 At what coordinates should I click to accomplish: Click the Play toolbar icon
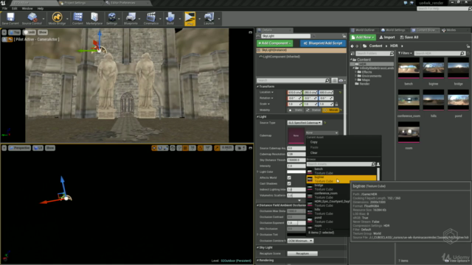(x=190, y=18)
